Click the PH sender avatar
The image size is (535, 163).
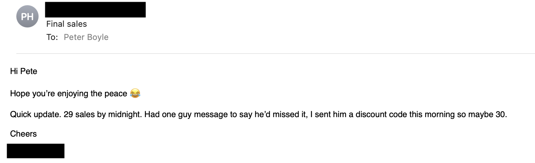coord(27,16)
